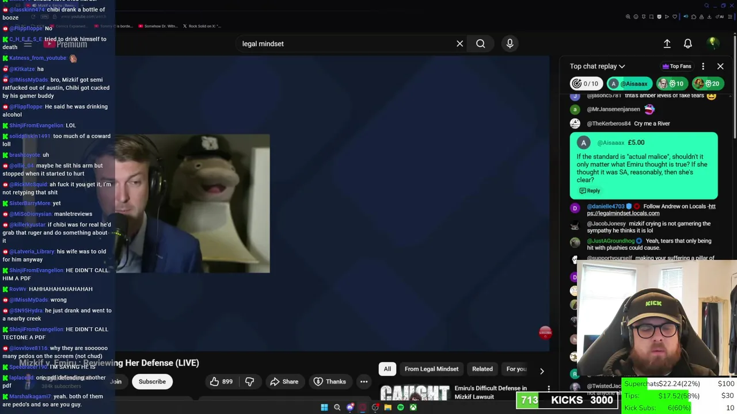Open the browser AI toolbar button
Image resolution: width=737 pixels, height=414 pixels.
coord(720,17)
